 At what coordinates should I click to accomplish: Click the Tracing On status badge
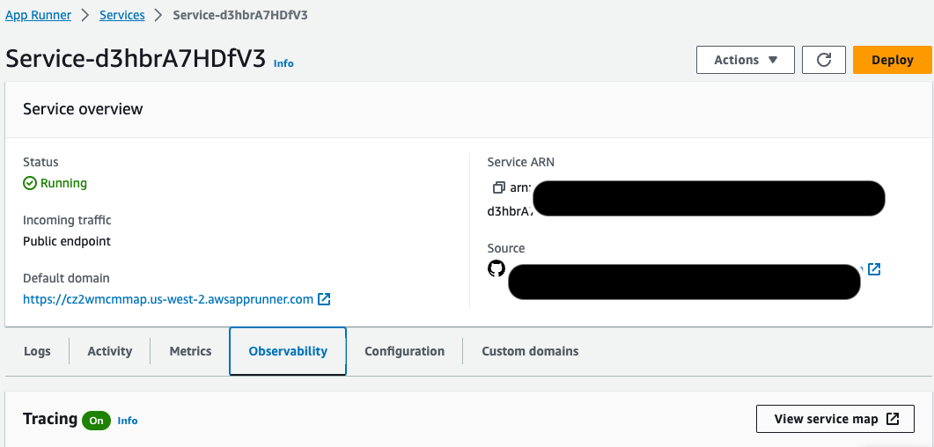(97, 421)
